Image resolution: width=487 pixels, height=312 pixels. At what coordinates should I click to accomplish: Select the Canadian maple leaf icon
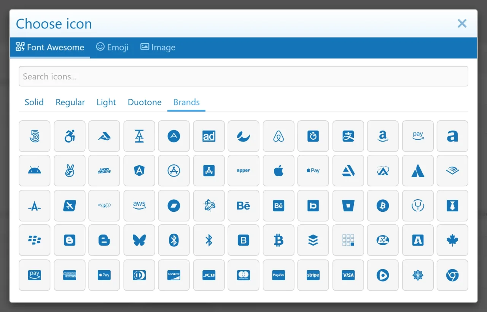coord(452,240)
